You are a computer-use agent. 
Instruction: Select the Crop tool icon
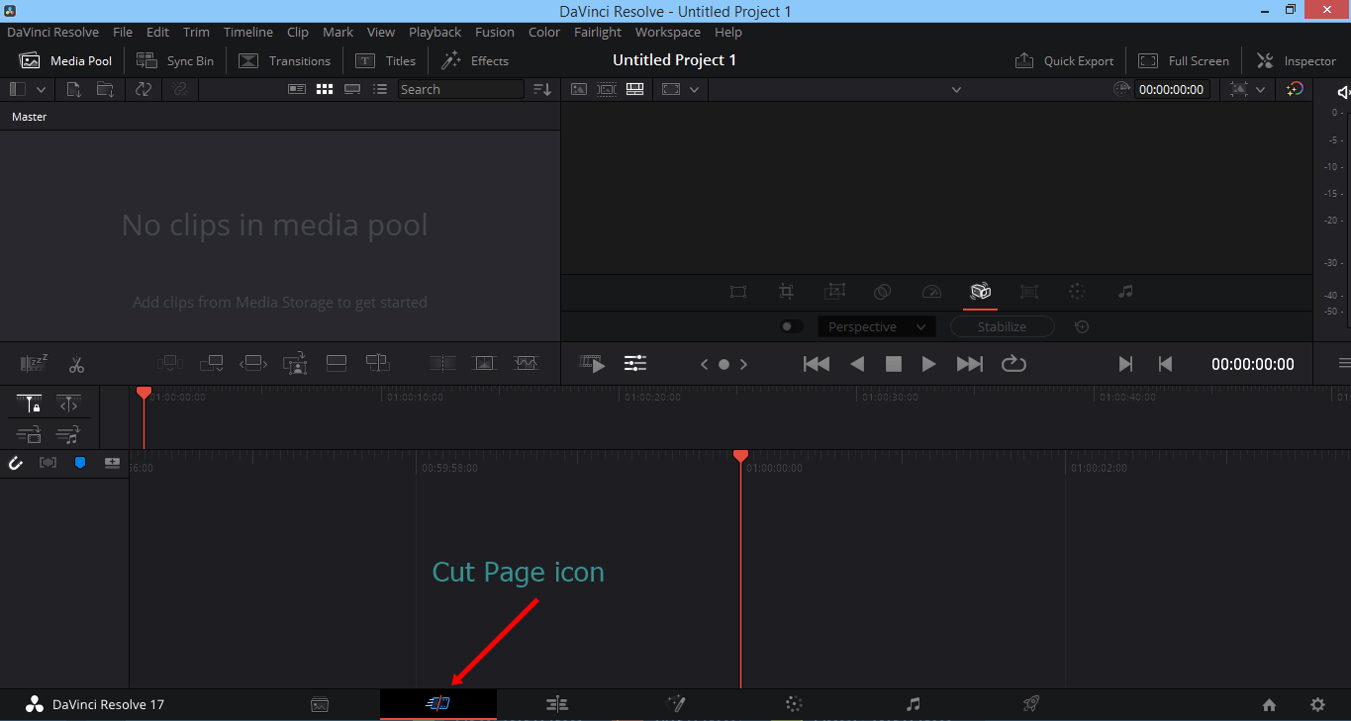click(786, 292)
